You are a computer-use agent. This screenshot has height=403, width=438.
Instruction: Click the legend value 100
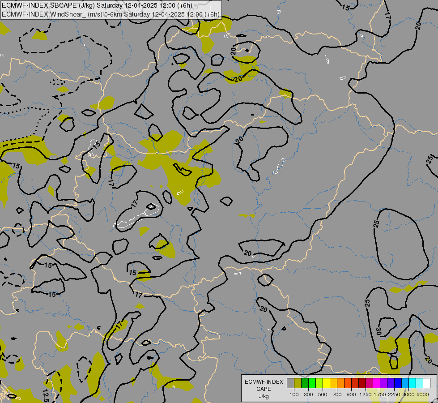click(x=294, y=394)
